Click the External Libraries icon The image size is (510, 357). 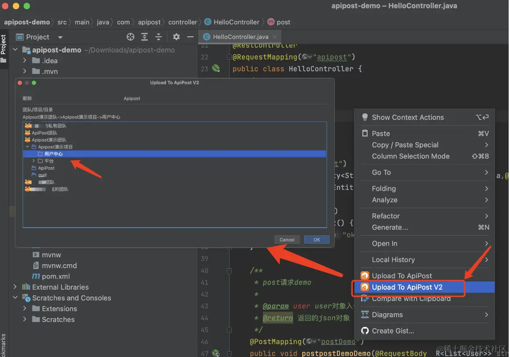[x=26, y=287]
